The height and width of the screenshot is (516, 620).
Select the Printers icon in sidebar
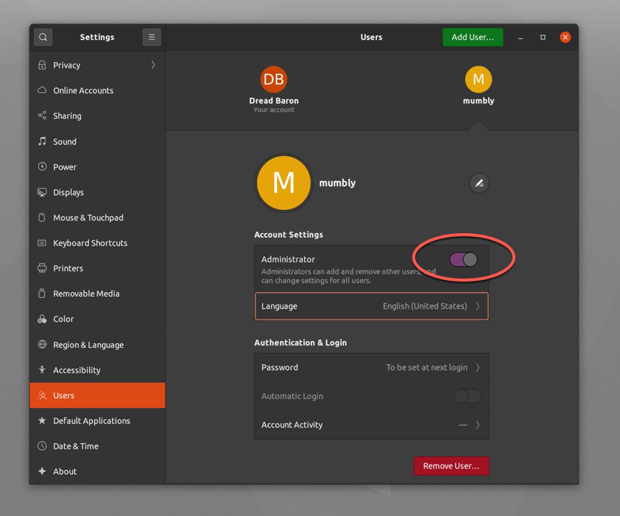click(42, 268)
